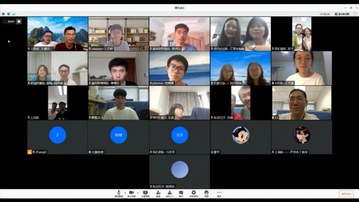Screen dimensions: 359x202
Task: Click the red leave meeting button
Action: [346, 194]
